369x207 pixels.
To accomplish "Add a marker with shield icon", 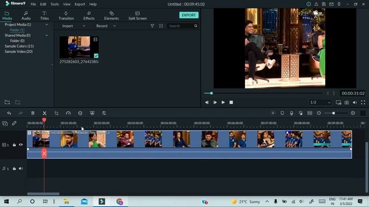I will (x=282, y=113).
